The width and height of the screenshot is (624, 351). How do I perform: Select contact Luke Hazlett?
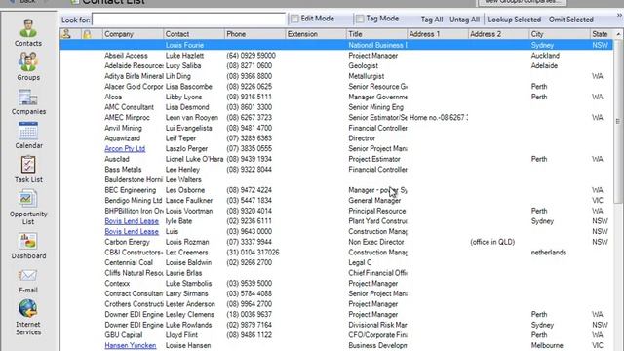(184, 56)
